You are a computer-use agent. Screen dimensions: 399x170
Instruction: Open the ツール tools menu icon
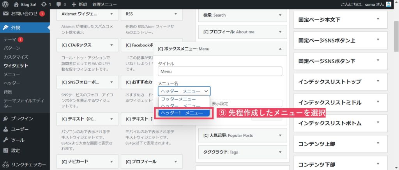6,140
